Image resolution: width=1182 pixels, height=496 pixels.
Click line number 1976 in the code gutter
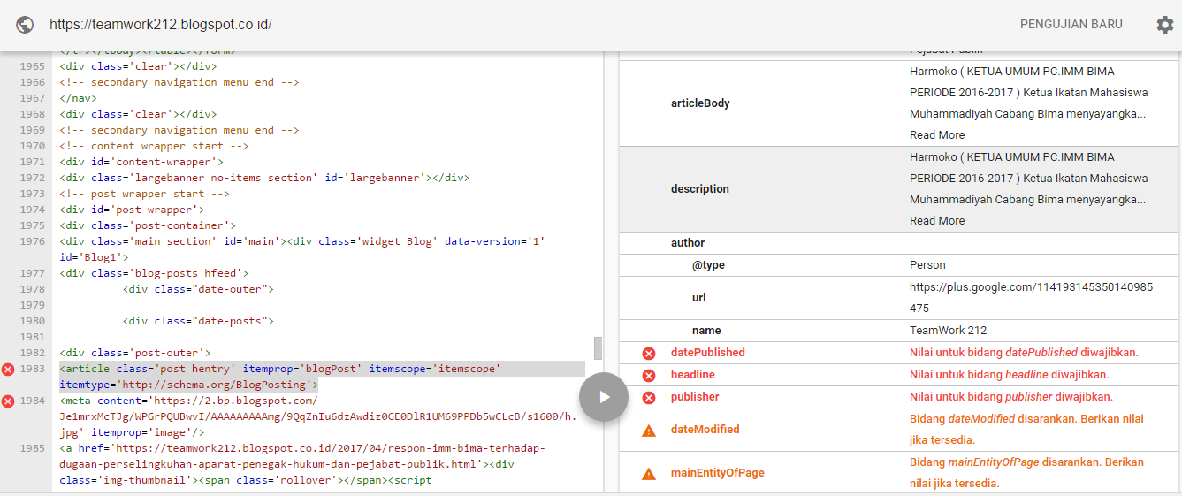point(33,241)
